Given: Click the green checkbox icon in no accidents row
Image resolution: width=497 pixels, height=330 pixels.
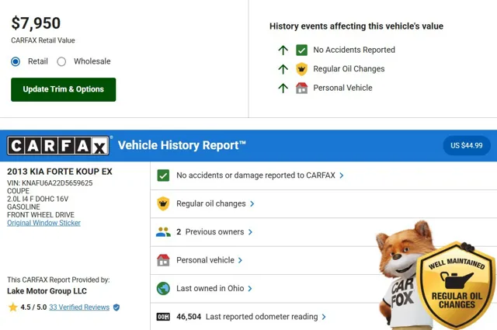Looking at the screenshot, I should (x=163, y=175).
